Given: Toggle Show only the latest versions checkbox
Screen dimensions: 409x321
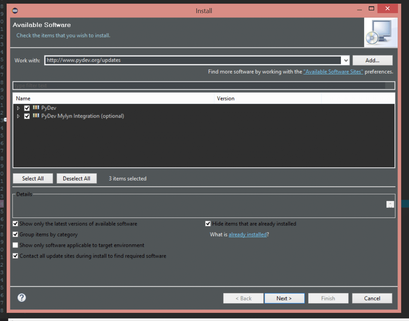Looking at the screenshot, I should click(15, 224).
